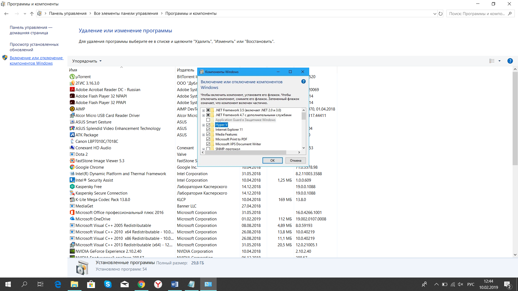518x291 pixels.
Task: Uncheck the Hyper-V component checkbox
Action: pos(208,125)
